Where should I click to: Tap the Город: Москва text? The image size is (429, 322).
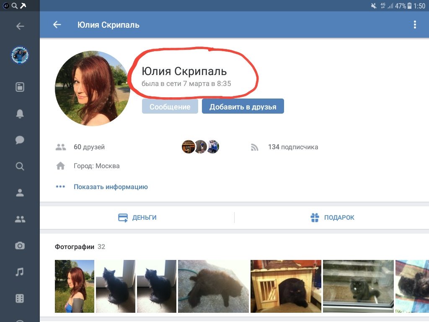97,166
